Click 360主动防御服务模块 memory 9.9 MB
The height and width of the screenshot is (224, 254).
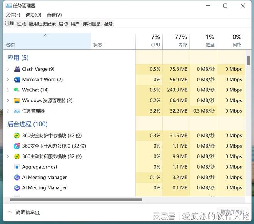(x=180, y=156)
